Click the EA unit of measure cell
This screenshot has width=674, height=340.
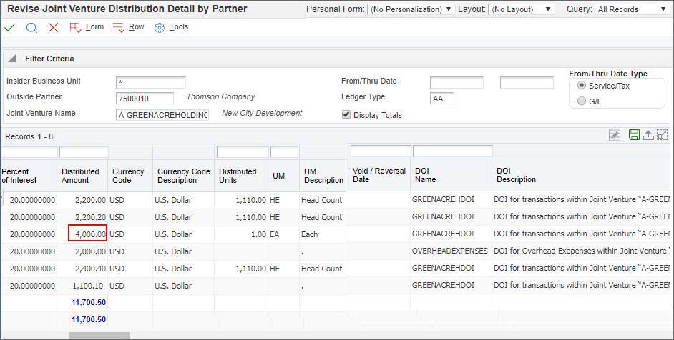(284, 234)
